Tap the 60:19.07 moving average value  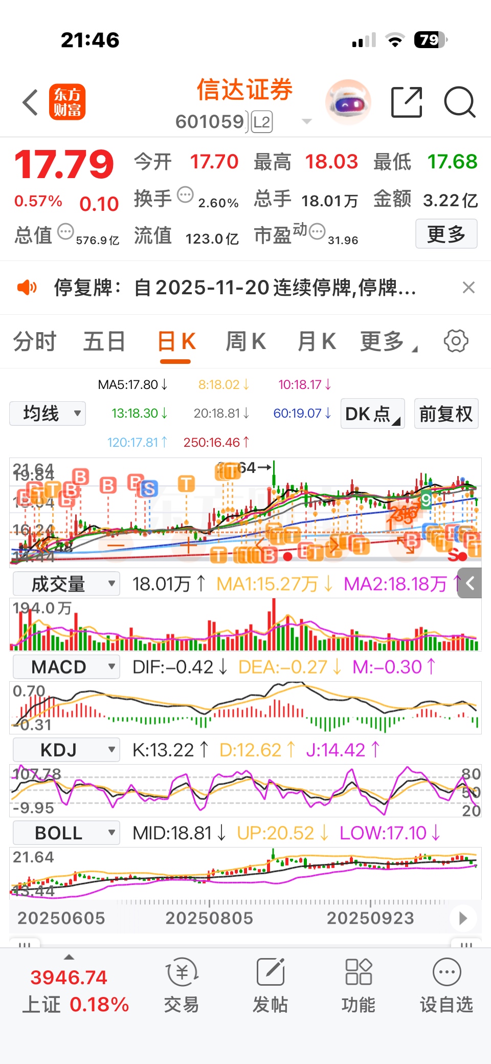click(302, 413)
